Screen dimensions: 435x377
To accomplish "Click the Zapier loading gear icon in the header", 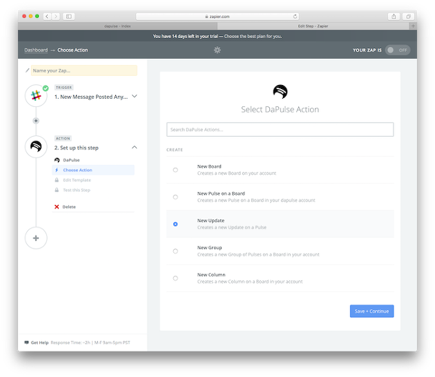I will tap(217, 50).
